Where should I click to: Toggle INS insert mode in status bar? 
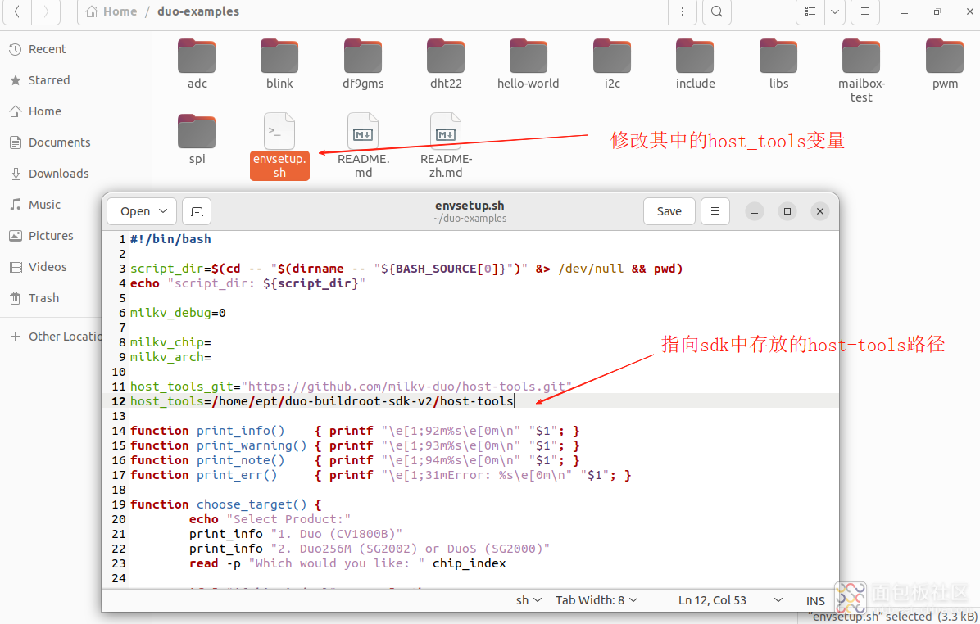click(815, 601)
